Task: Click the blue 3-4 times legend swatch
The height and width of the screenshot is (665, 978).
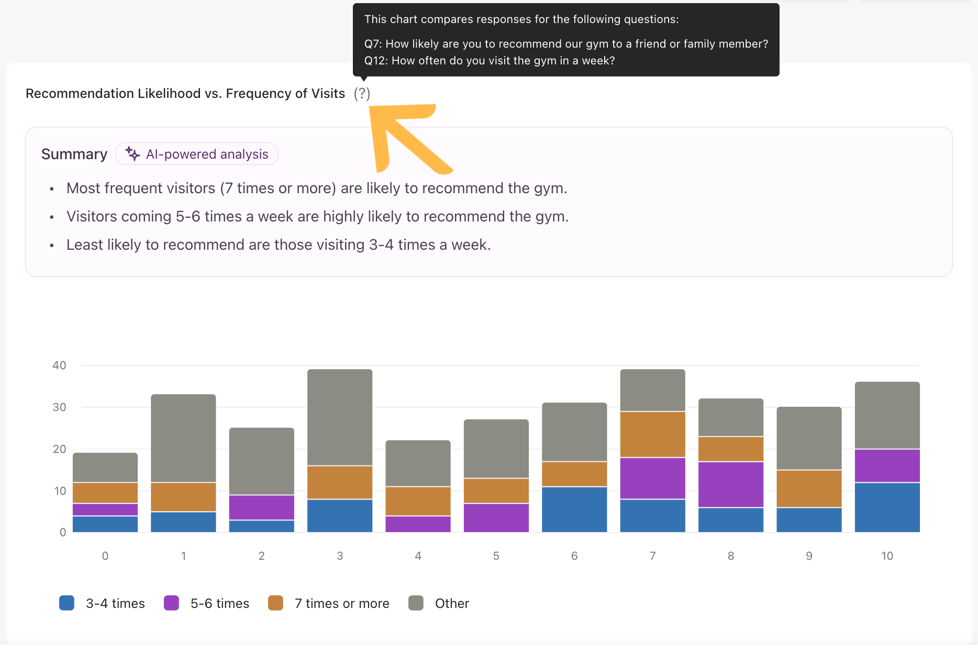Action: coord(67,603)
